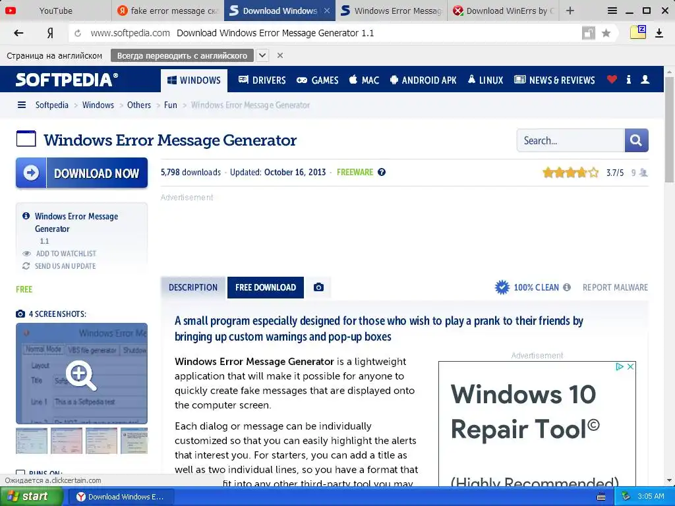Open the MAC section in Softpedia nav
This screenshot has width=675, height=506.
[364, 80]
